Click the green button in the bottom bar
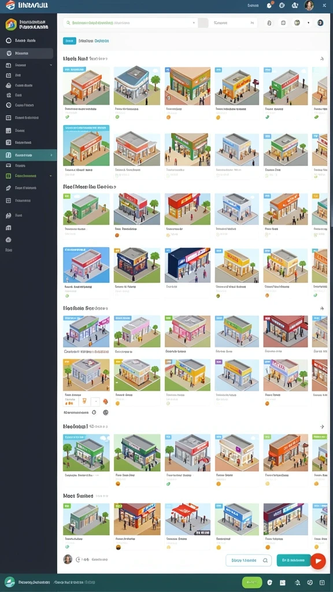333x592 pixels. tap(252, 583)
